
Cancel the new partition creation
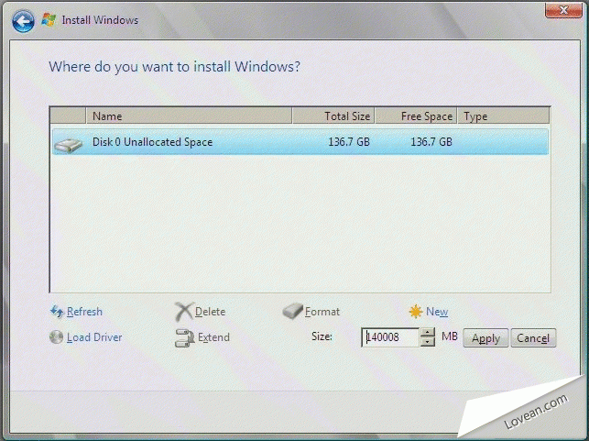tap(533, 337)
